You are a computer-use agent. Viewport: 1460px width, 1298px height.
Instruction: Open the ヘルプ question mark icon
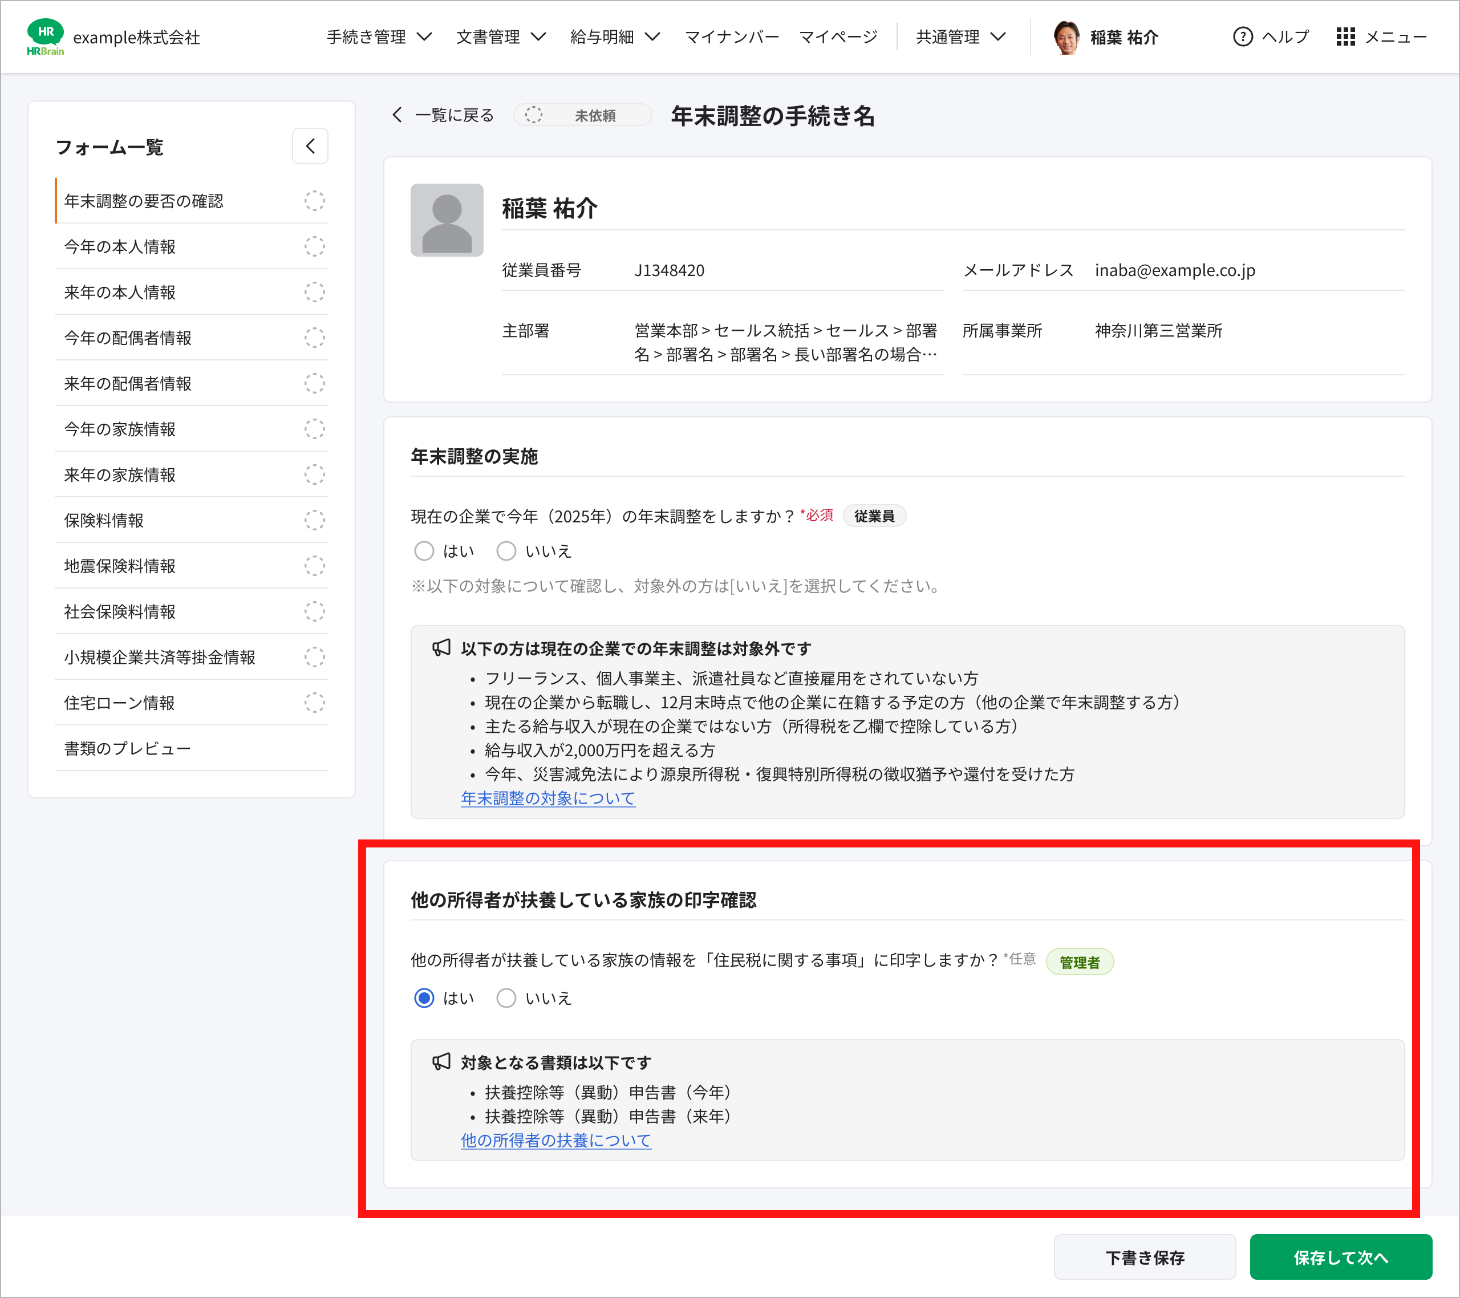click(x=1242, y=36)
